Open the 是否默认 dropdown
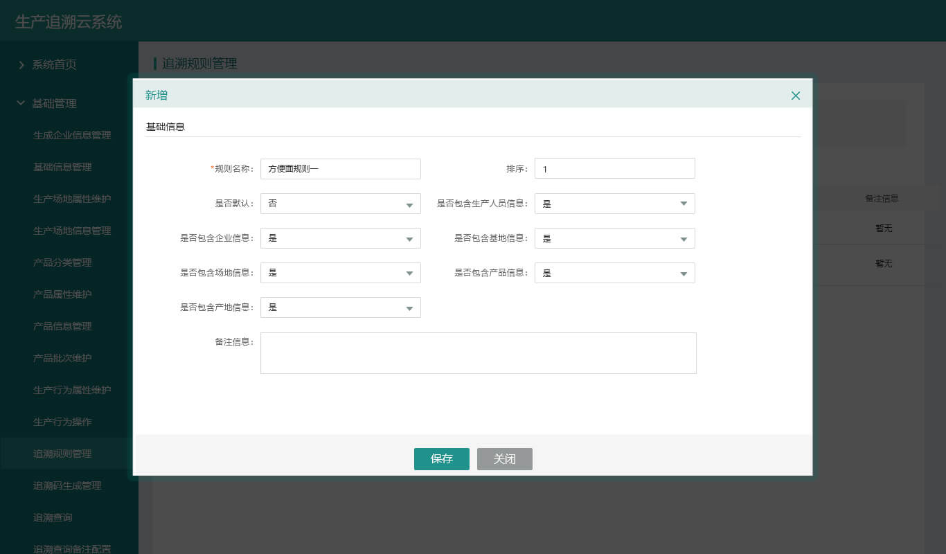This screenshot has width=946, height=554. [340, 204]
